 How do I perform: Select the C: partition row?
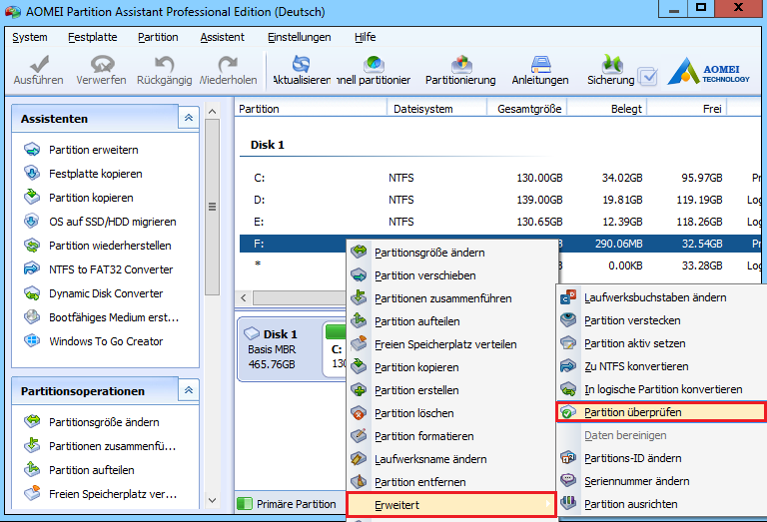click(x=500, y=178)
